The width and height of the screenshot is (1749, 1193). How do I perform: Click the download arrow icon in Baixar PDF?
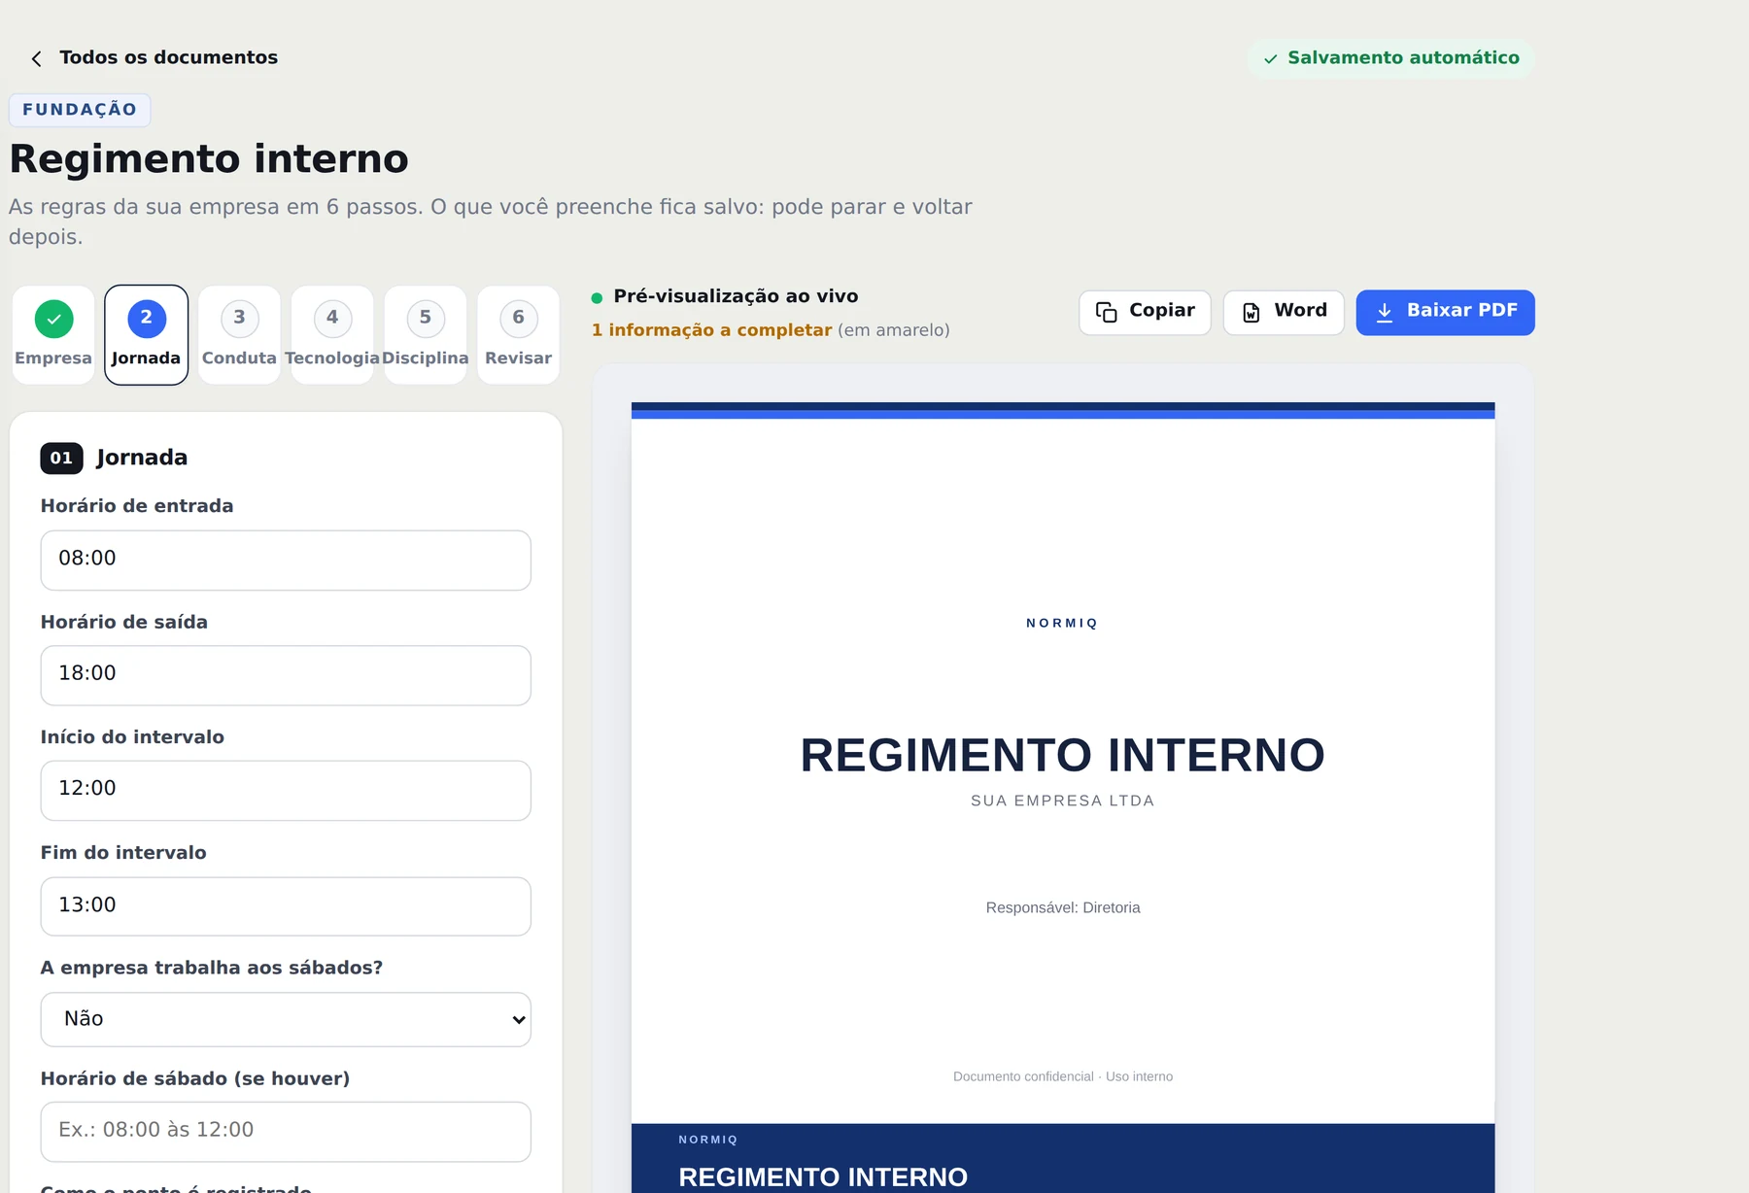point(1385,312)
